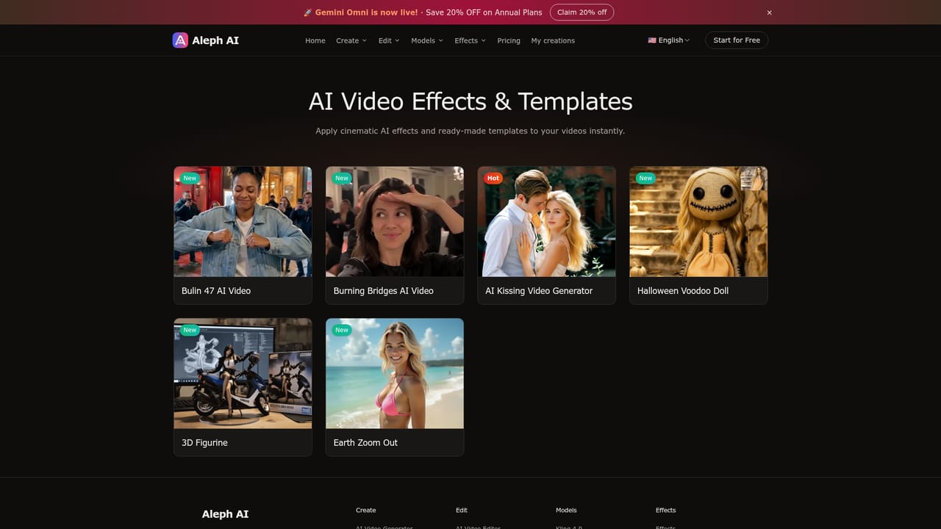Screen dimensions: 941x529
Task: Click the footer Edit heading
Action: tap(462, 510)
